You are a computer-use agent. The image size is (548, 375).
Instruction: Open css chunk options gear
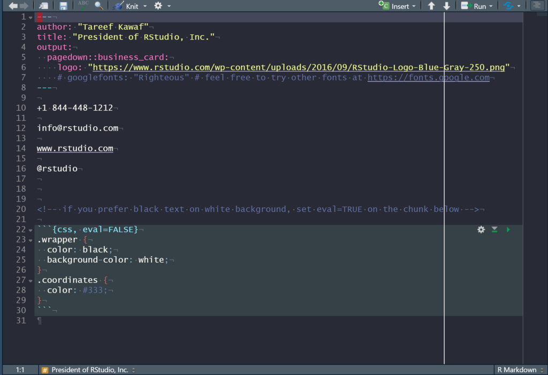[481, 229]
